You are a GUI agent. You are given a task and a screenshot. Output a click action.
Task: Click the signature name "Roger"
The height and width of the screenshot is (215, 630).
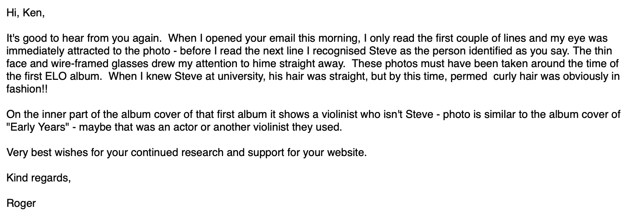point(21,203)
